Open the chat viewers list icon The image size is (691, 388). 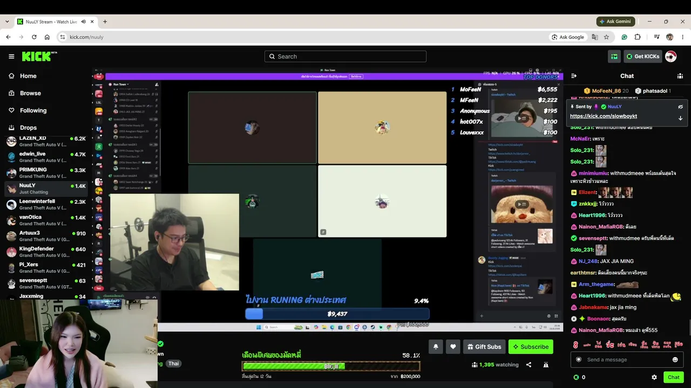click(x=680, y=76)
